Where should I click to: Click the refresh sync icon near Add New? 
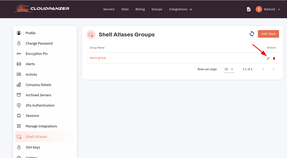click(252, 34)
